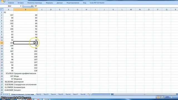Click the Мода label cell
The image size is (178, 100).
(x=25, y=76)
